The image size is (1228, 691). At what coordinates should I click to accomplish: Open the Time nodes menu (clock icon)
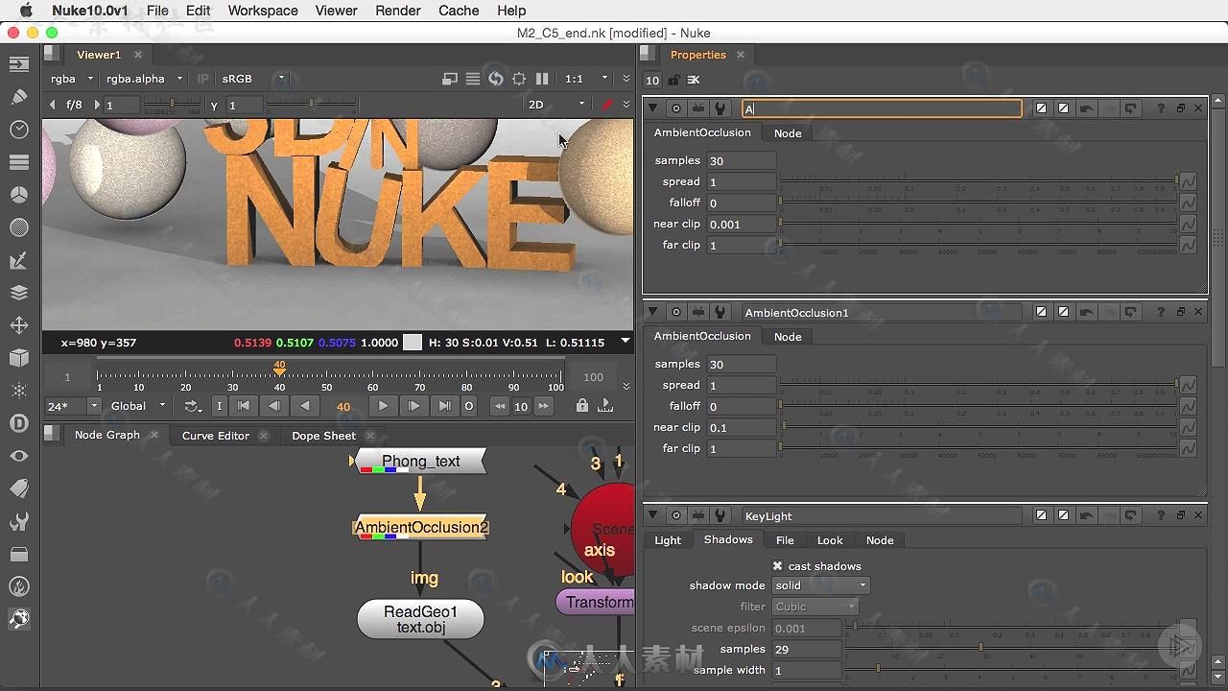[x=18, y=130]
